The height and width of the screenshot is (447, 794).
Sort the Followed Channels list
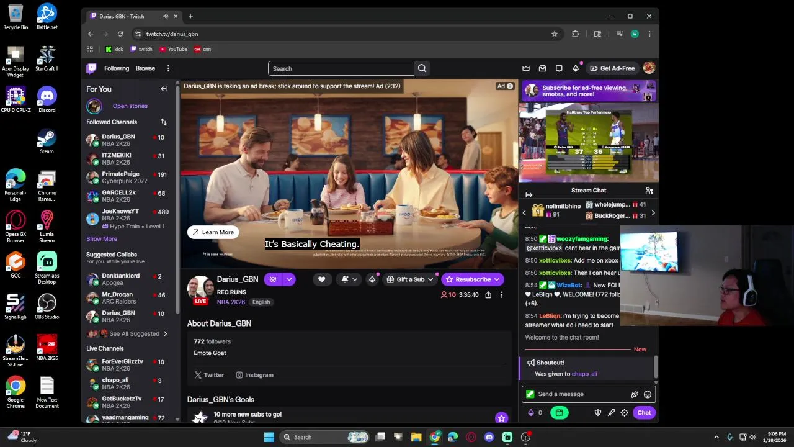pyautogui.click(x=164, y=122)
